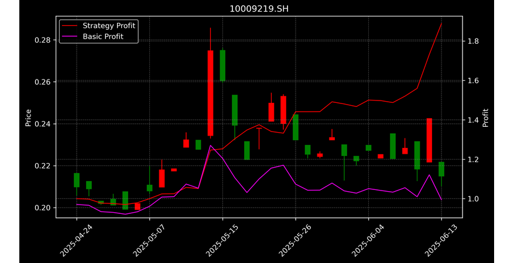Click the green candlestick at 2025-05-15
Image resolution: width=514 pixels, height=263 pixels.
[222, 65]
